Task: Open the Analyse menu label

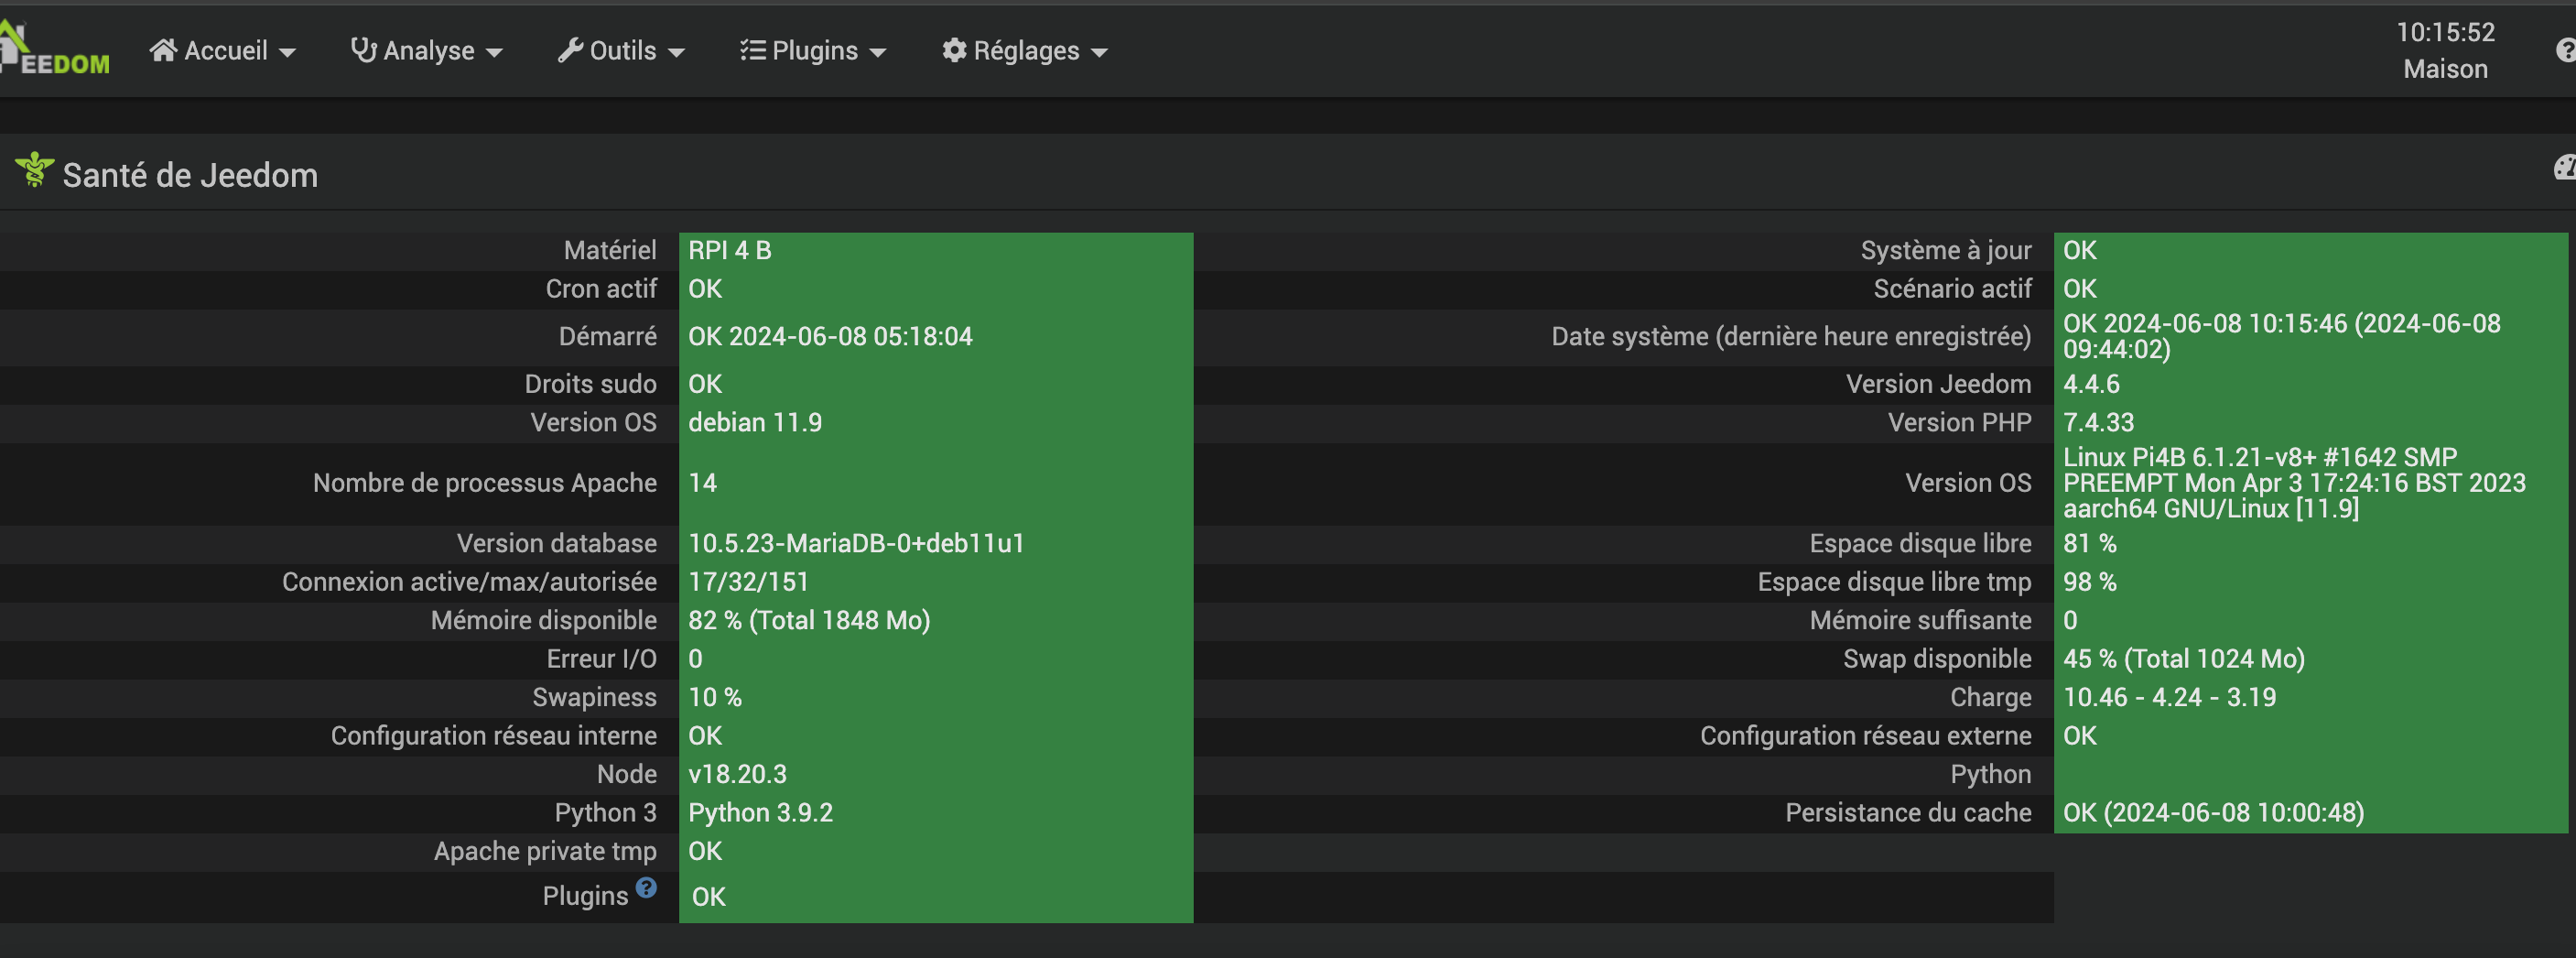Action: pyautogui.click(x=429, y=50)
